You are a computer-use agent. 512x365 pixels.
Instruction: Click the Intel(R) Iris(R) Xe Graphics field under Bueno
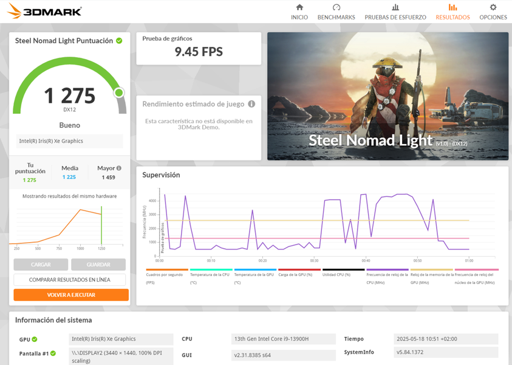(x=70, y=141)
